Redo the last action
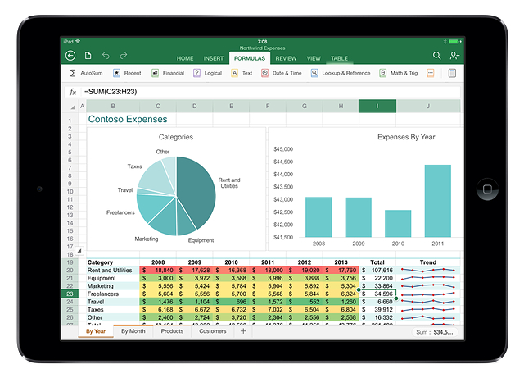This screenshot has height=378, width=524. (124, 56)
